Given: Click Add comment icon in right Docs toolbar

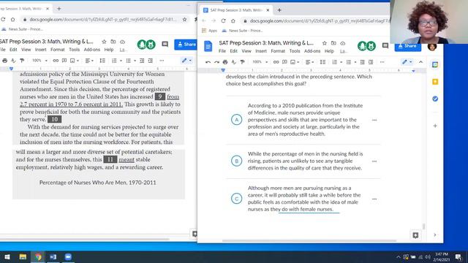Looking at the screenshot, I should click(284, 62).
